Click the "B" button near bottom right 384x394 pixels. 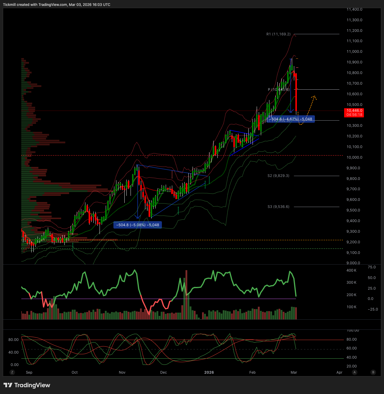(373, 372)
